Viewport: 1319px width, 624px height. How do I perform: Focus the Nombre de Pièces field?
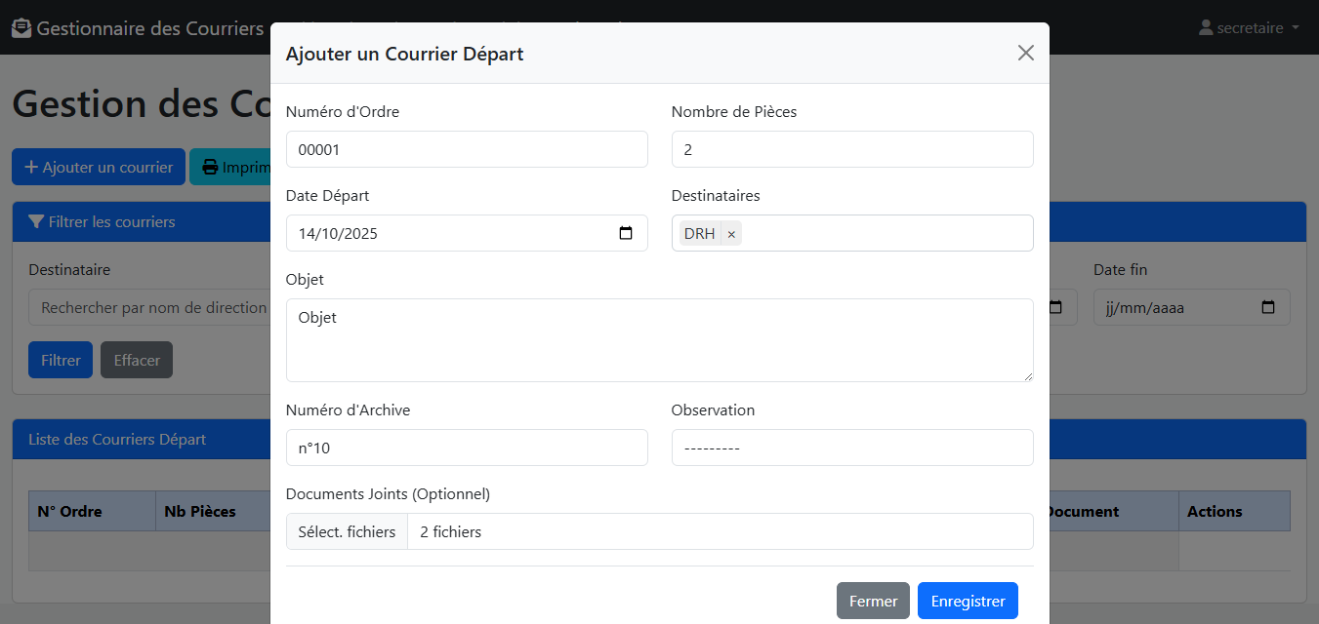852,149
